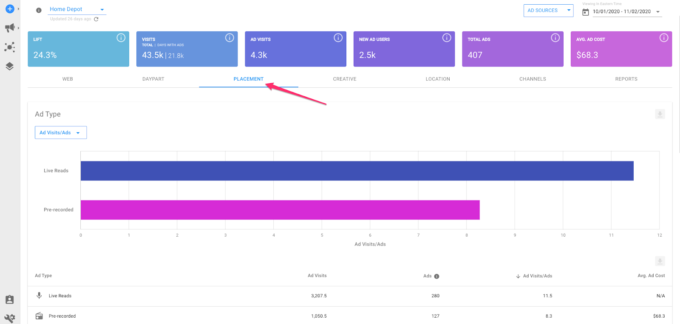This screenshot has width=680, height=324.
Task: Open the Ad Visits/Ads metric dropdown
Action: (x=60, y=133)
